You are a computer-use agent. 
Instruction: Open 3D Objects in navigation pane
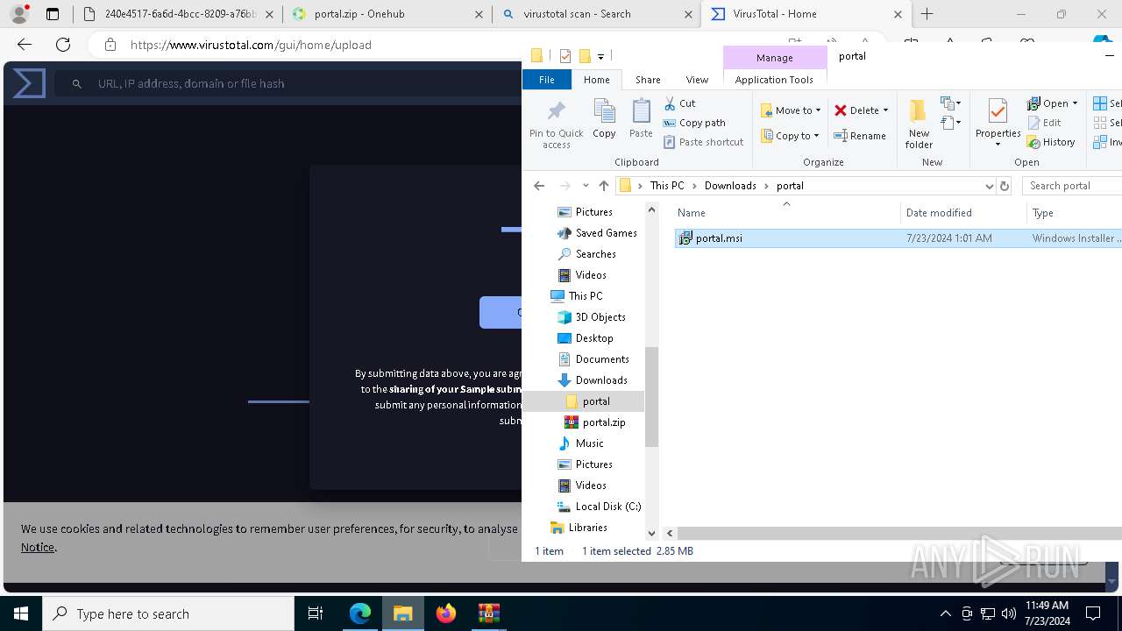600,317
